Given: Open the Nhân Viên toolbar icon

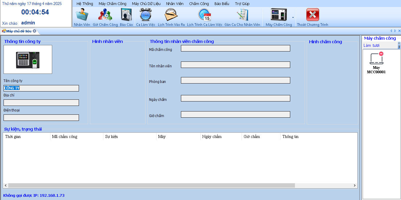Looking at the screenshot, I should tap(82, 15).
